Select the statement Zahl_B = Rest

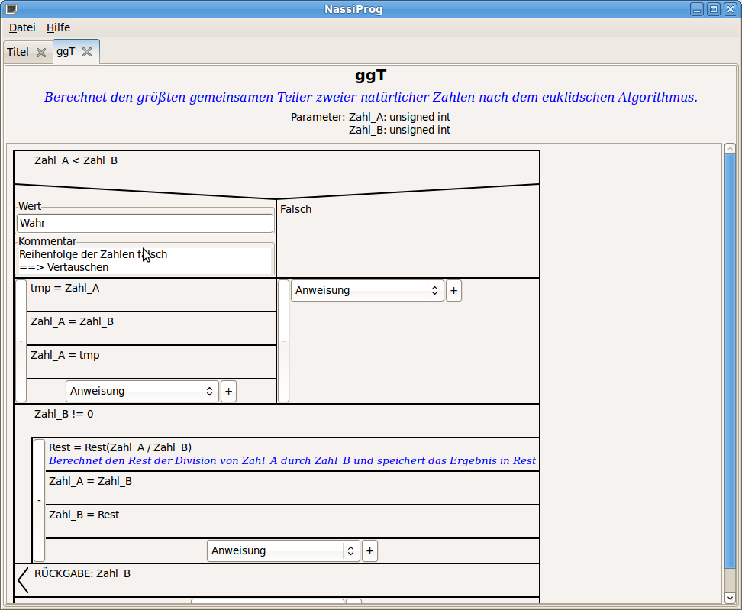point(84,515)
